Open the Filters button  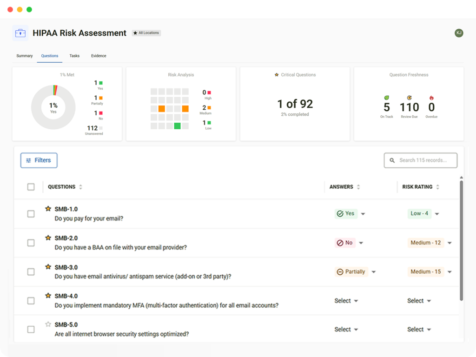click(x=39, y=160)
